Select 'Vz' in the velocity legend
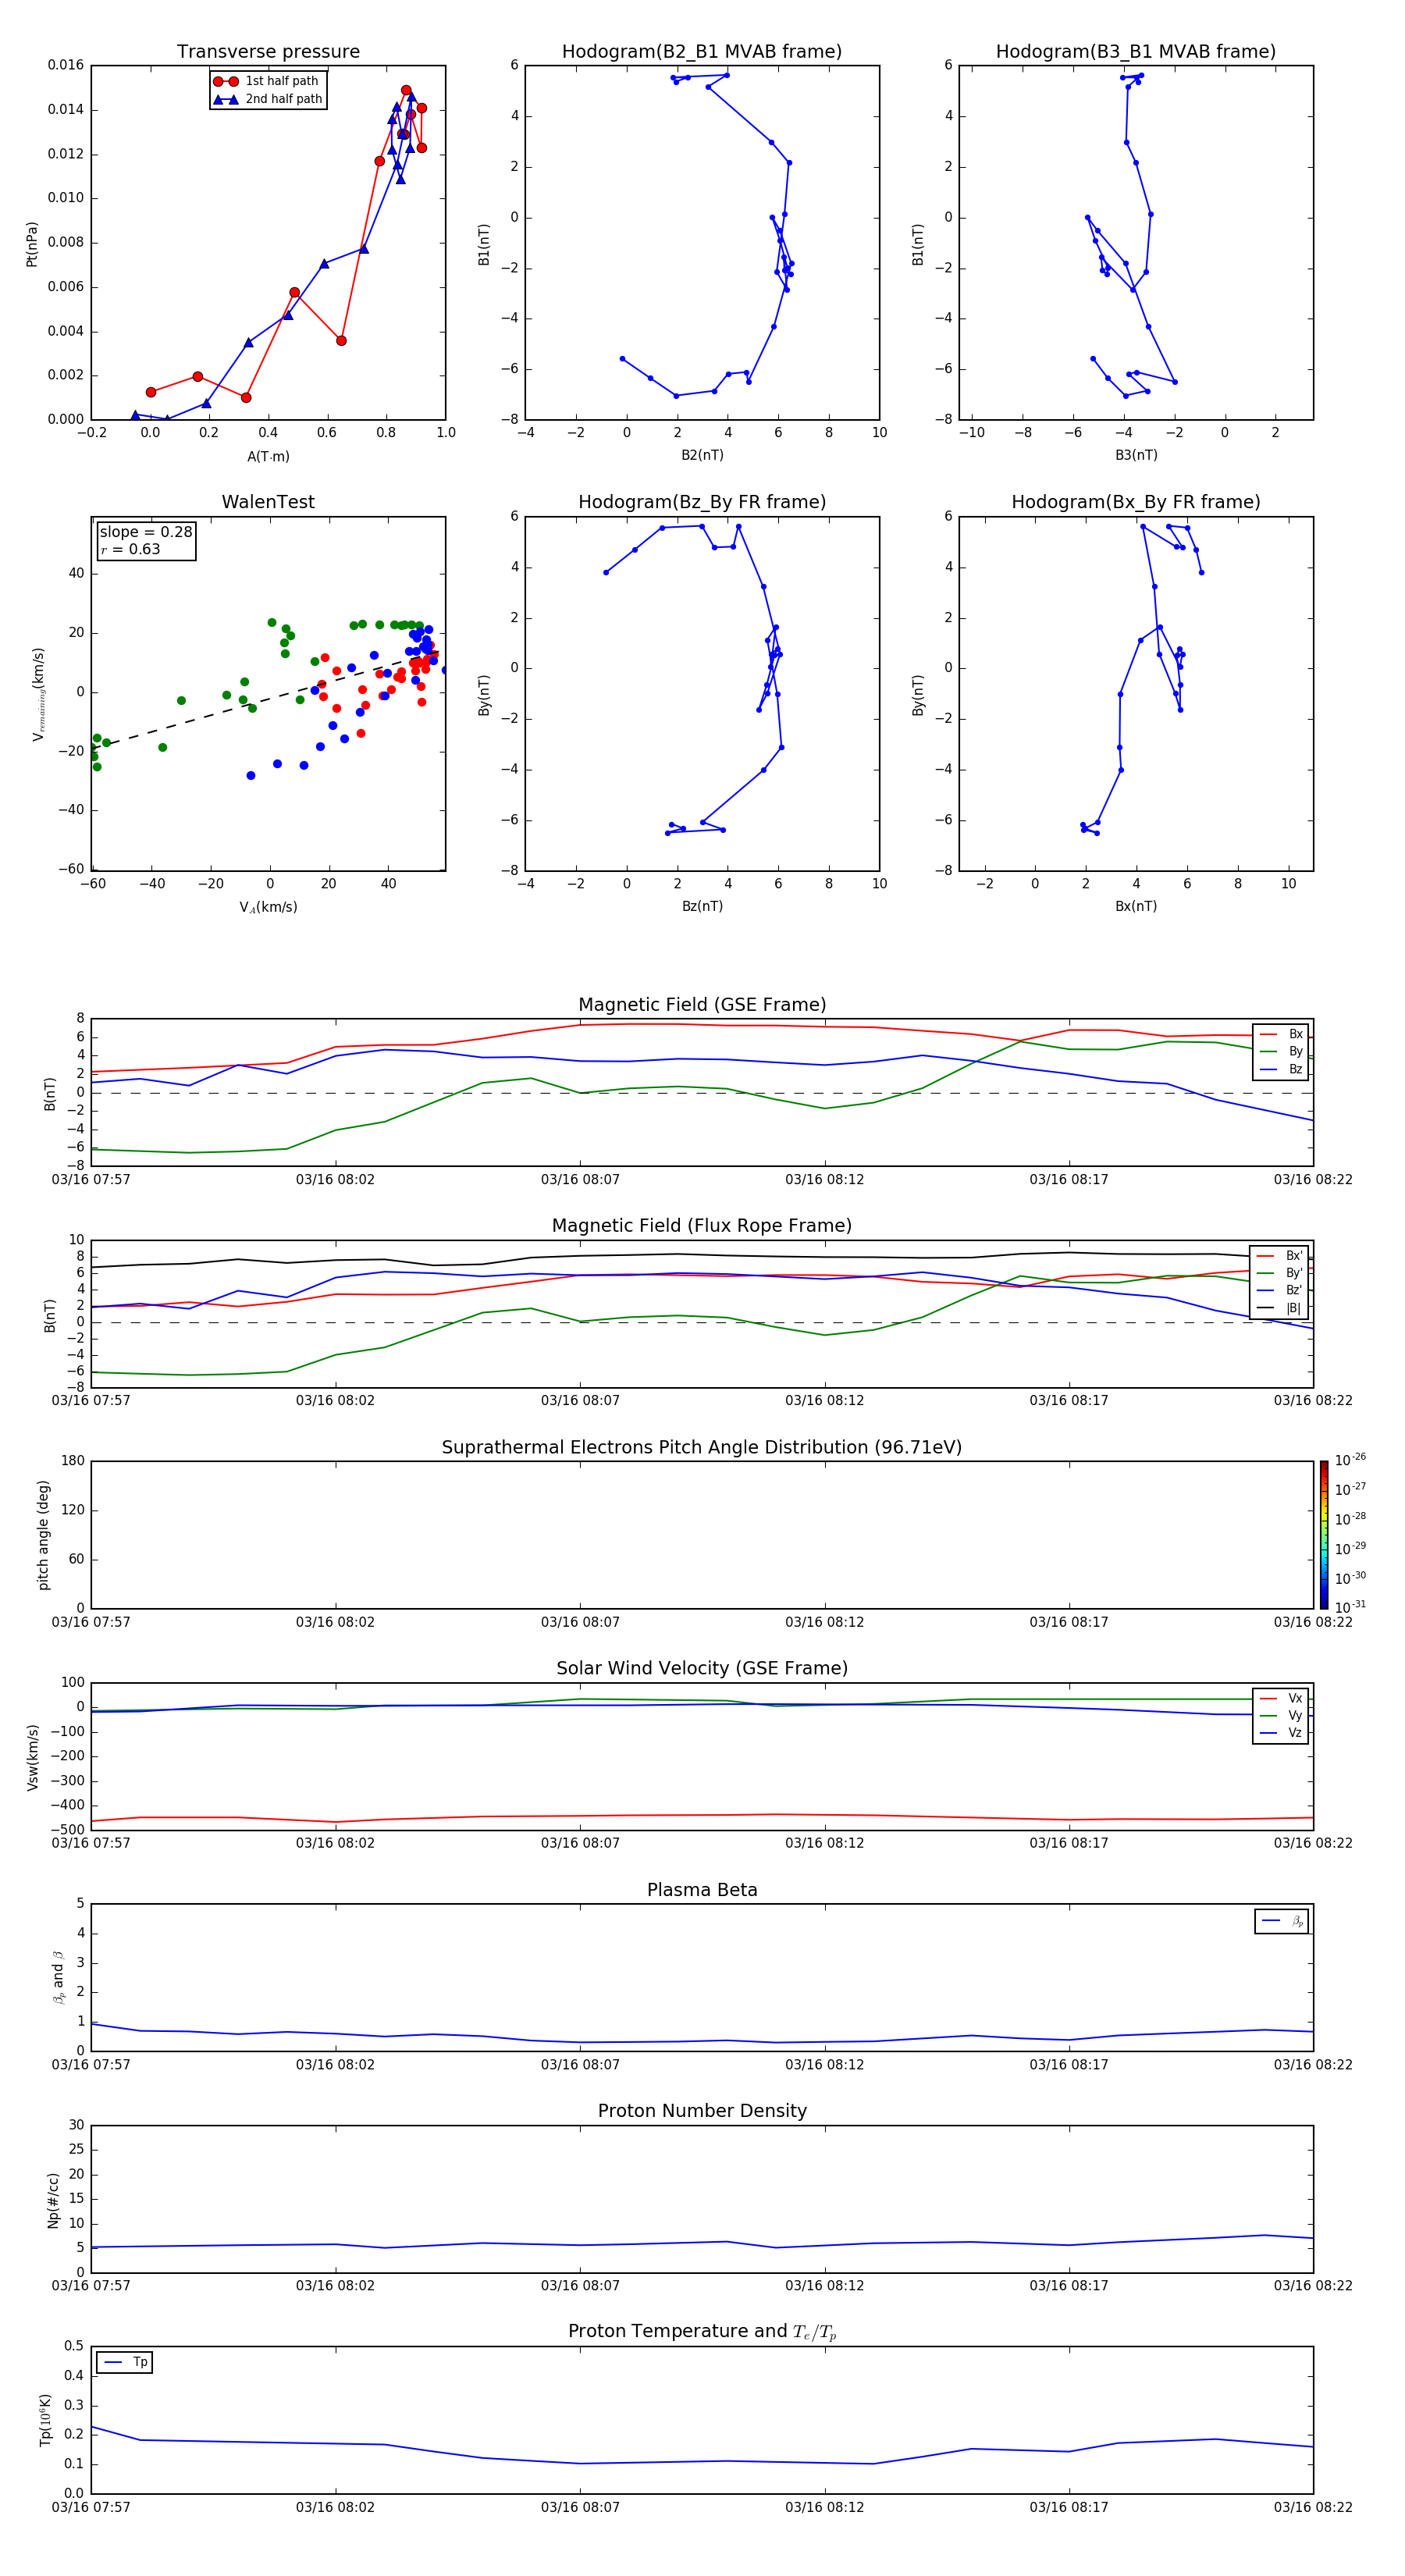This screenshot has height=2576, width=1405. (1282, 1733)
